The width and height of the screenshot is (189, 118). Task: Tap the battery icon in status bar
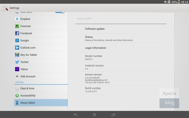[179, 2]
